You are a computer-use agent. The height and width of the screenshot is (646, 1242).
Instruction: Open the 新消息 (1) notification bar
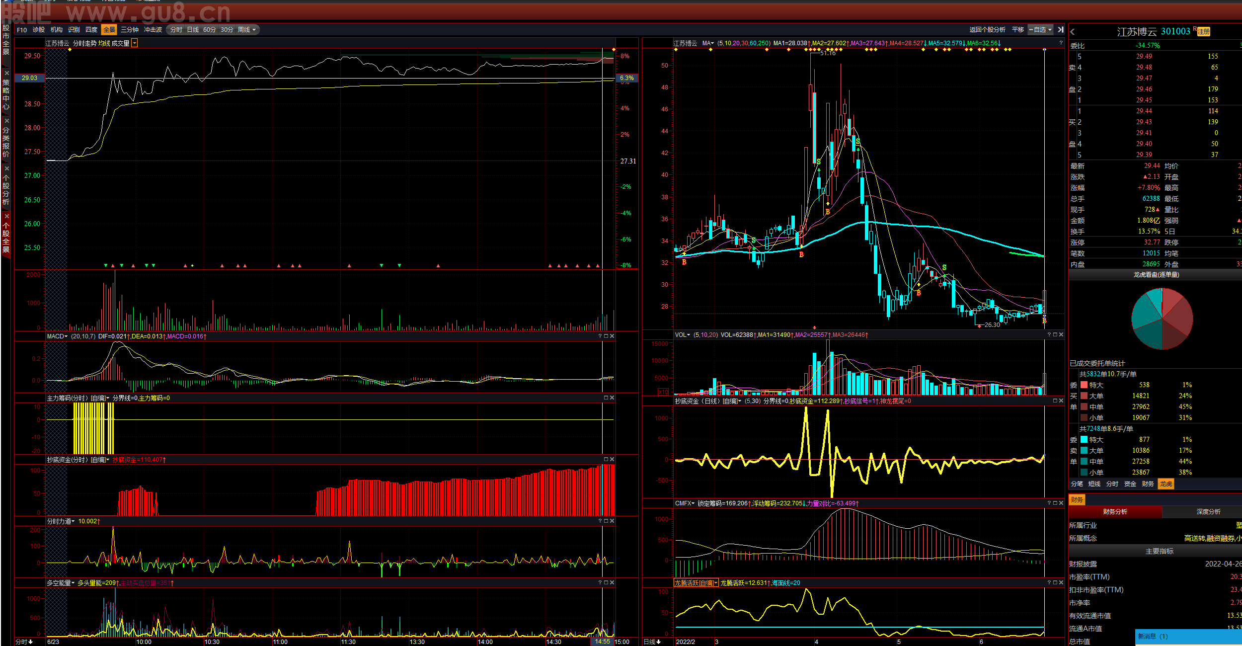pos(1188,637)
